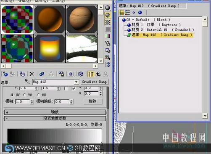Switch navigator to View Small Icons

(x=134, y=13)
